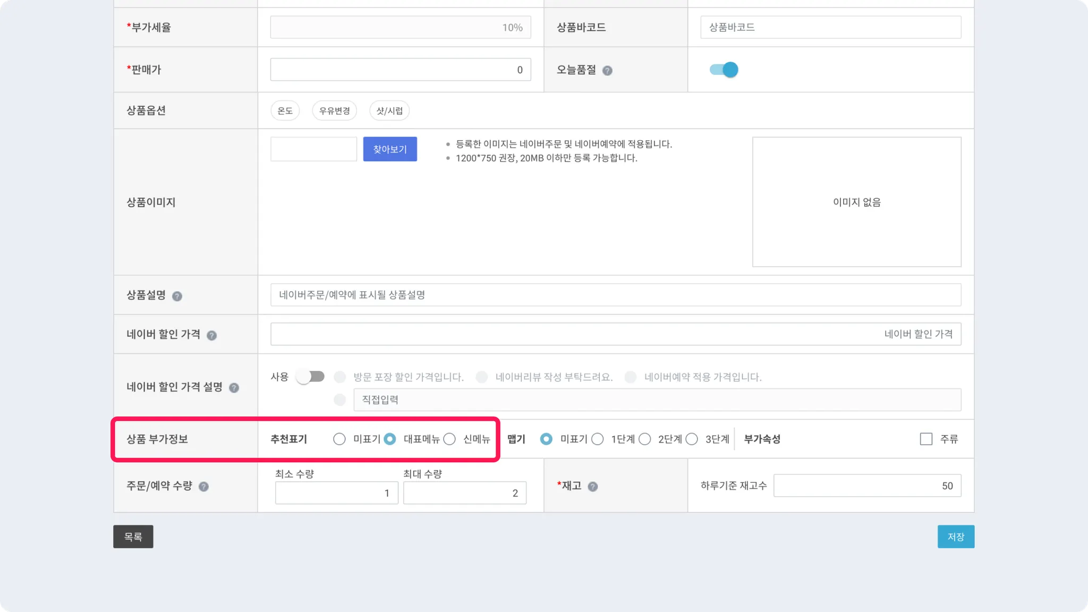Go back with the 목록 button

133,537
